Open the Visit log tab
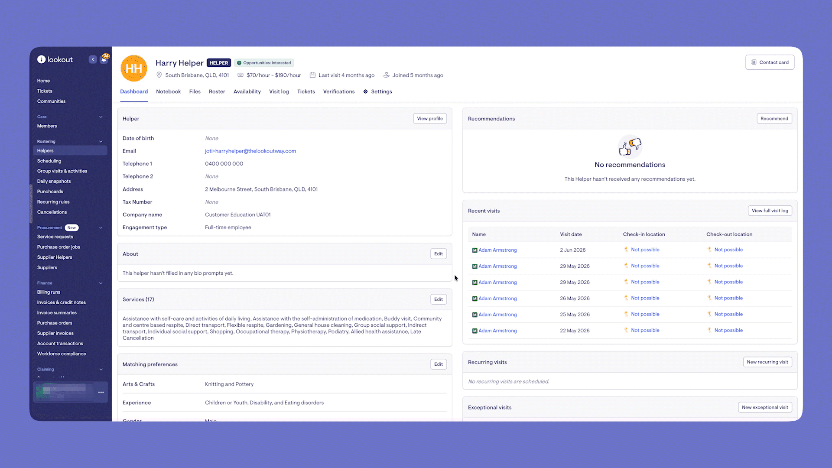The image size is (832, 468). (279, 91)
